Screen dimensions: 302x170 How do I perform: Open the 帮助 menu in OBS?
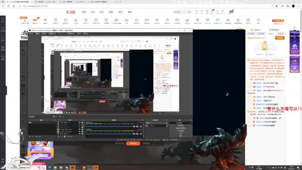pos(85,34)
